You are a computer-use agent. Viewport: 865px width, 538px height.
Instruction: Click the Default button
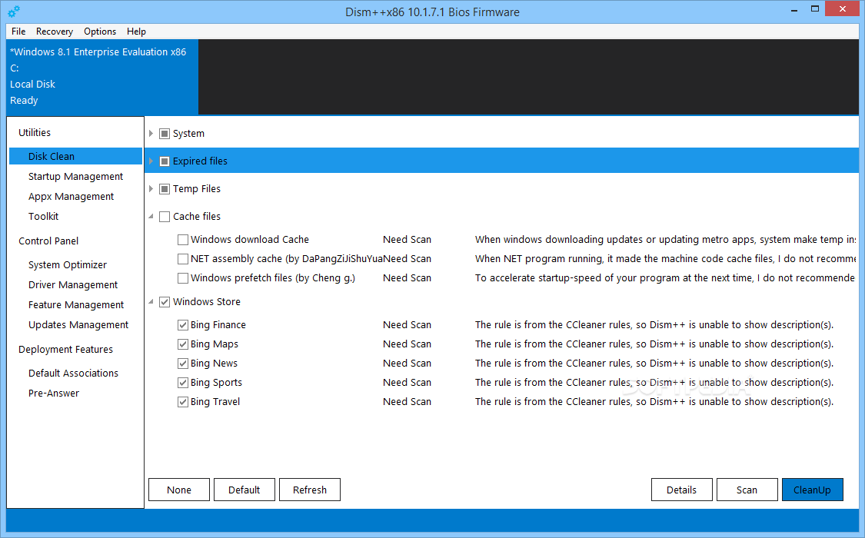pyautogui.click(x=245, y=490)
